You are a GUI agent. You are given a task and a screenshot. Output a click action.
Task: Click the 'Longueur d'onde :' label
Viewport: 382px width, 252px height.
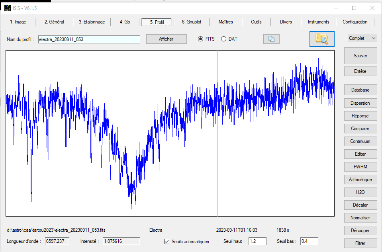[24, 241]
